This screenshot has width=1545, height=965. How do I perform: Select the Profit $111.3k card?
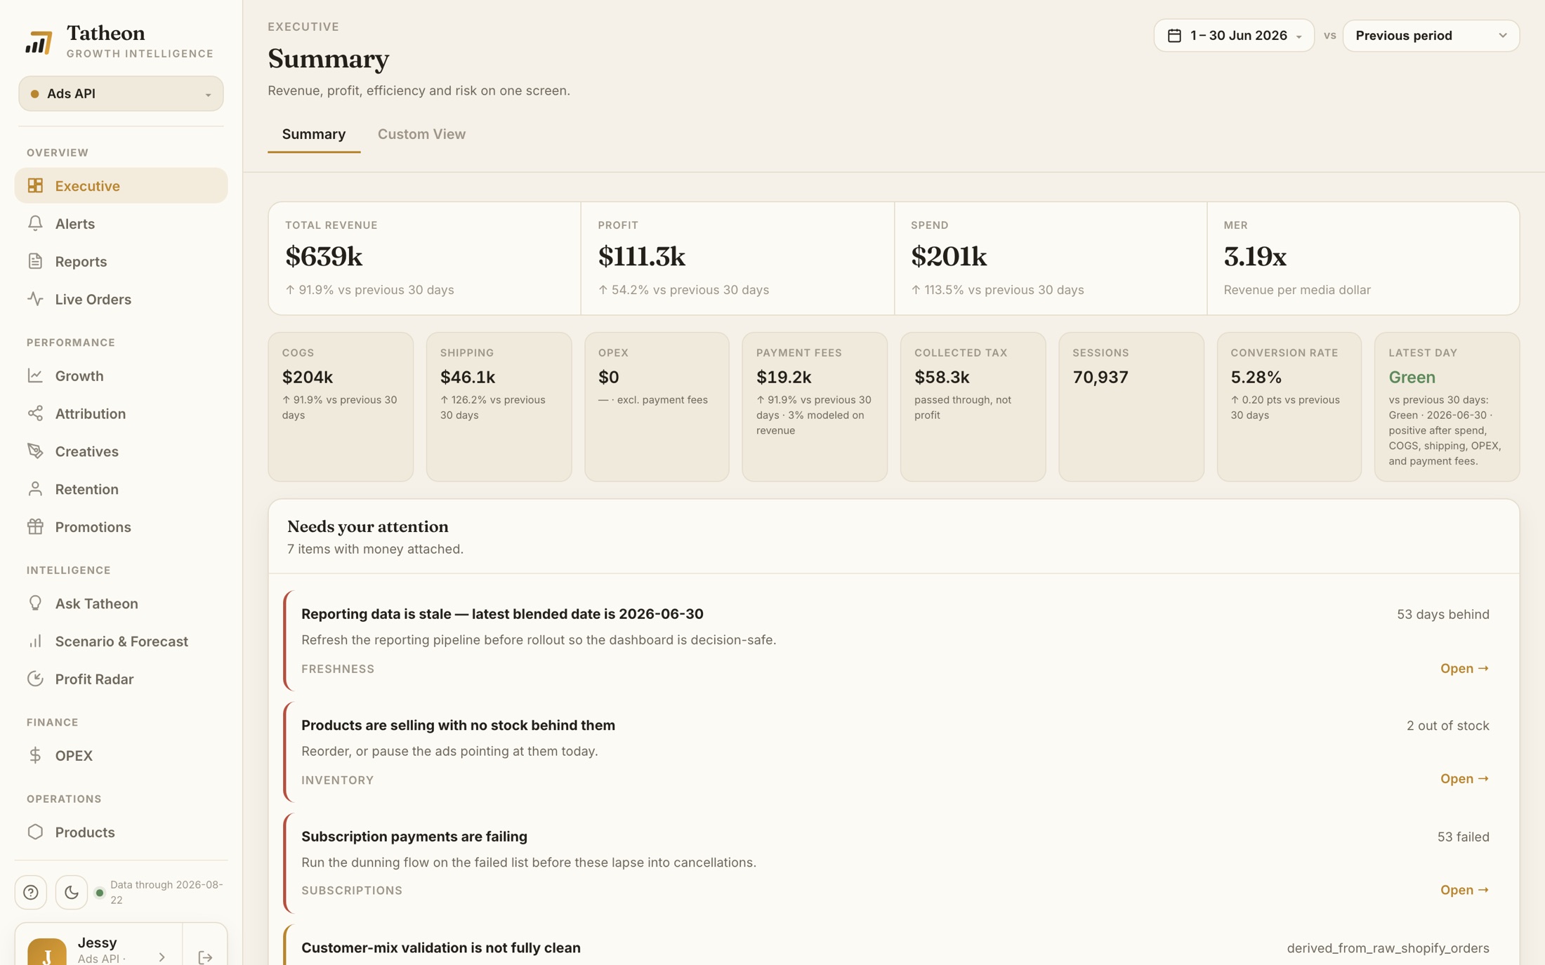[737, 258]
